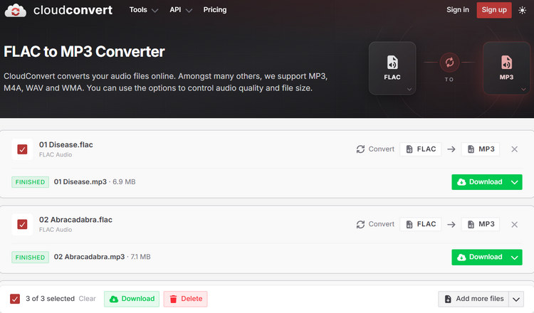The width and height of the screenshot is (534, 313).
Task: Click the FLAC source format card in header
Action: click(392, 68)
